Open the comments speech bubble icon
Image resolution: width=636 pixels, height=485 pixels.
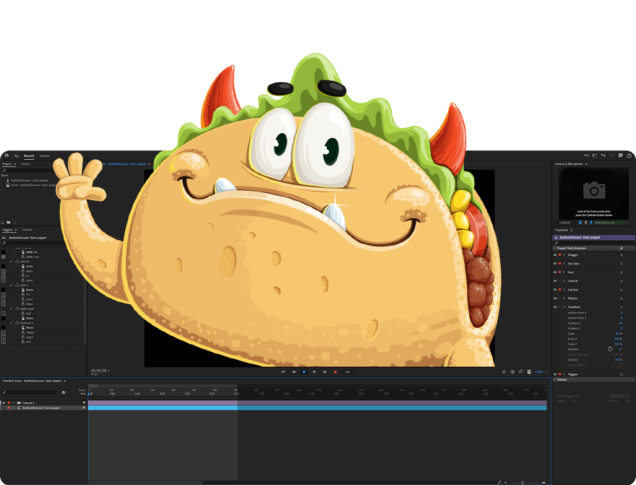pyautogui.click(x=621, y=155)
